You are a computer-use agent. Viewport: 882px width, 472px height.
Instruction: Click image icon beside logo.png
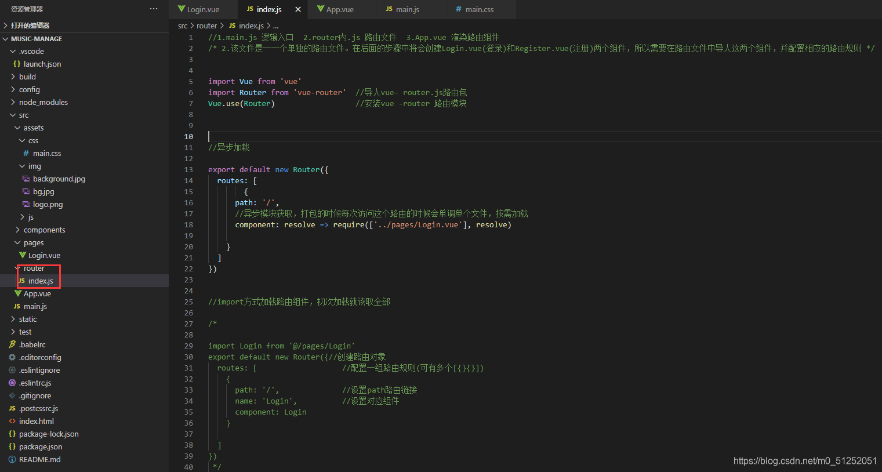click(x=26, y=204)
